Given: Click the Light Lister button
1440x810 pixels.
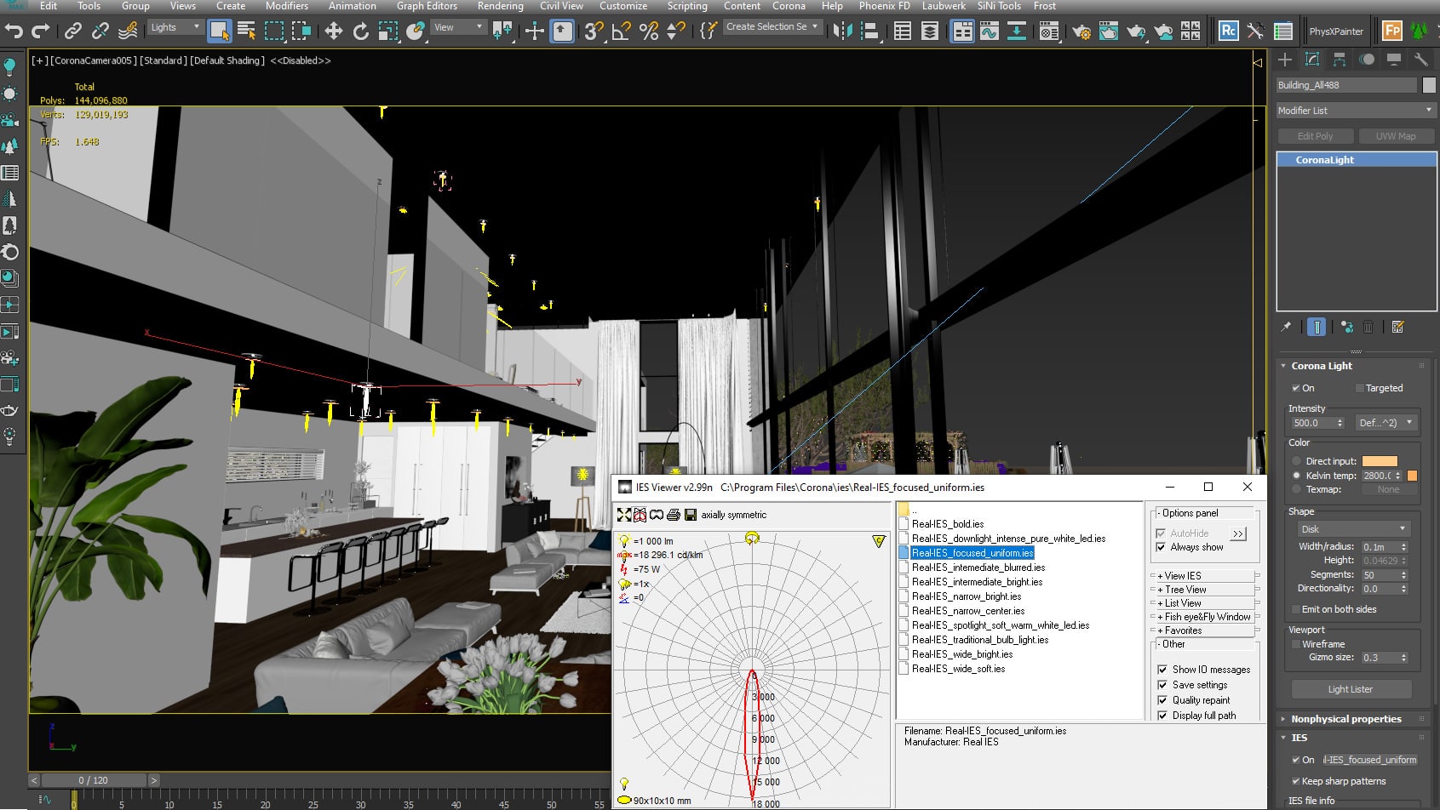Looking at the screenshot, I should pyautogui.click(x=1350, y=689).
